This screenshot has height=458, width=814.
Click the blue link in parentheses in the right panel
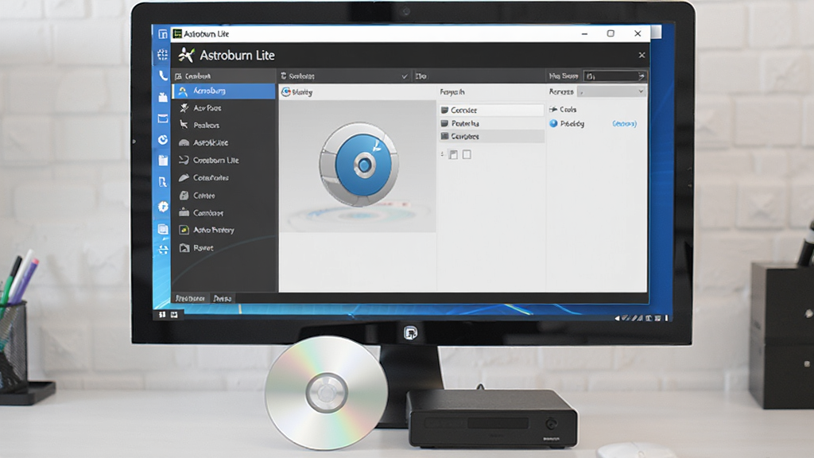pos(625,123)
